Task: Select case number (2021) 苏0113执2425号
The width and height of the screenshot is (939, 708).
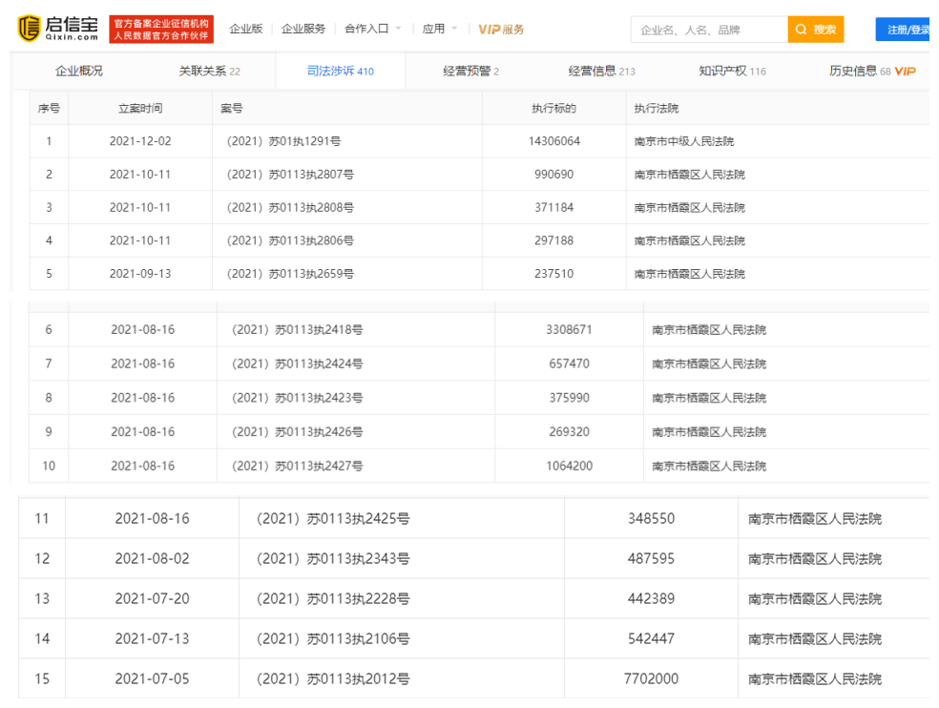Action: [x=333, y=519]
